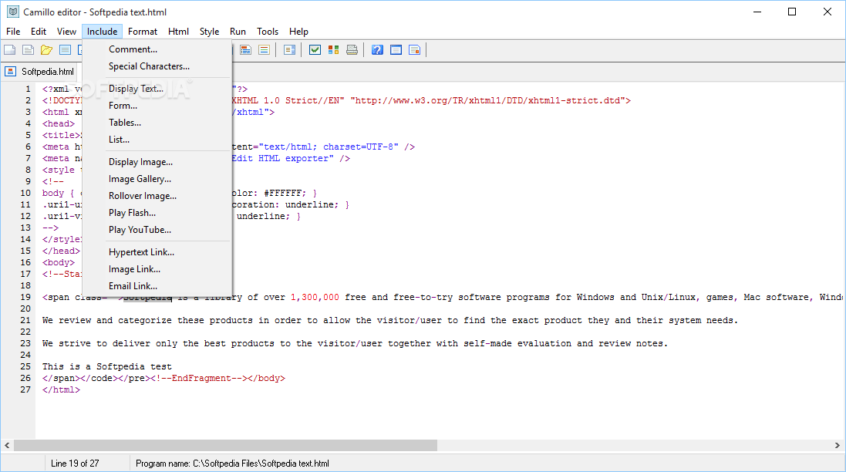The image size is (846, 472).
Task: Click the table layout toolbar icon
Action: click(x=245, y=50)
